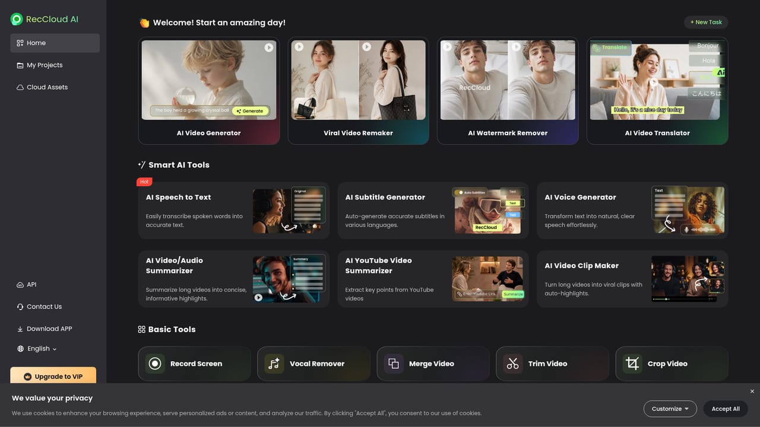Click the Contact Us headset icon
The height and width of the screenshot is (427, 760).
[20, 307]
